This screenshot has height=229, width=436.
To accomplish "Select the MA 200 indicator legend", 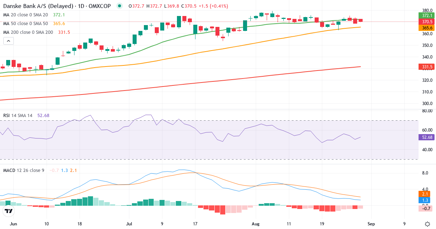I will 28,32.
